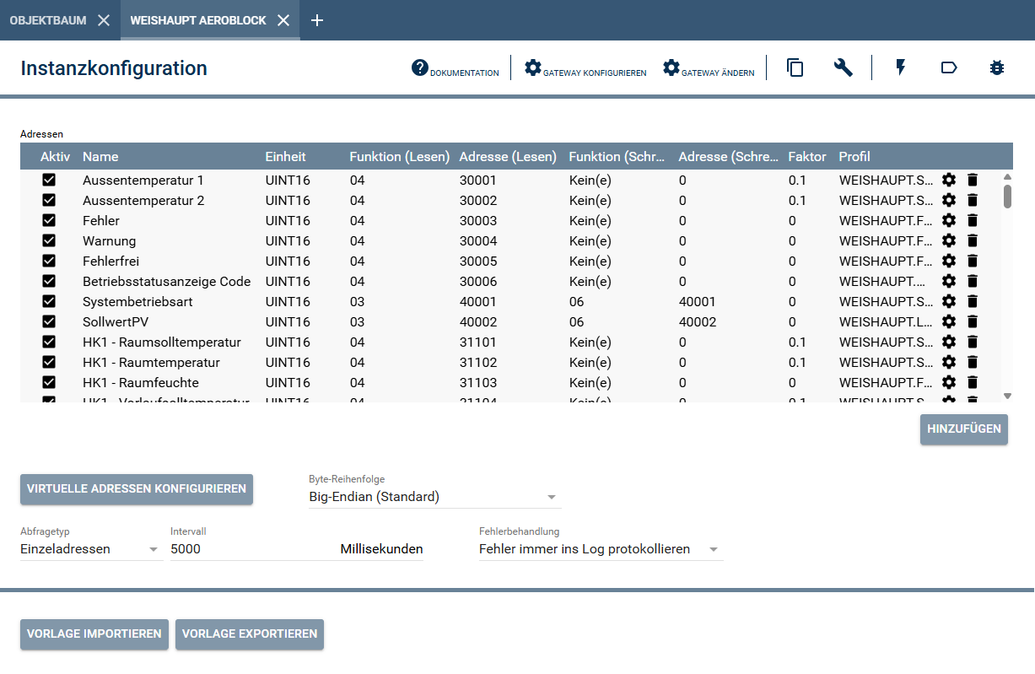Toggle Aktiv checkbox for SollwertPV

coord(49,321)
